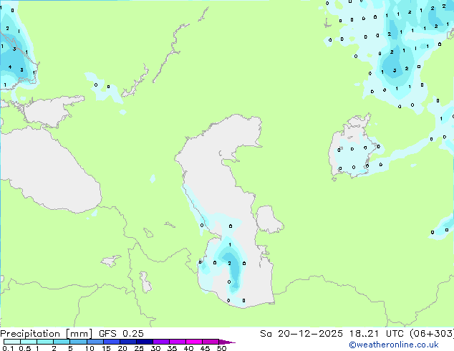Click the '15' legend scale label
The image size is (454, 351).
106,348
